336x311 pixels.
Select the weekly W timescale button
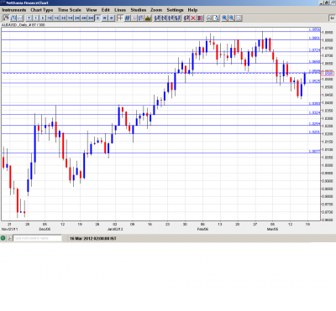(x=104, y=18)
